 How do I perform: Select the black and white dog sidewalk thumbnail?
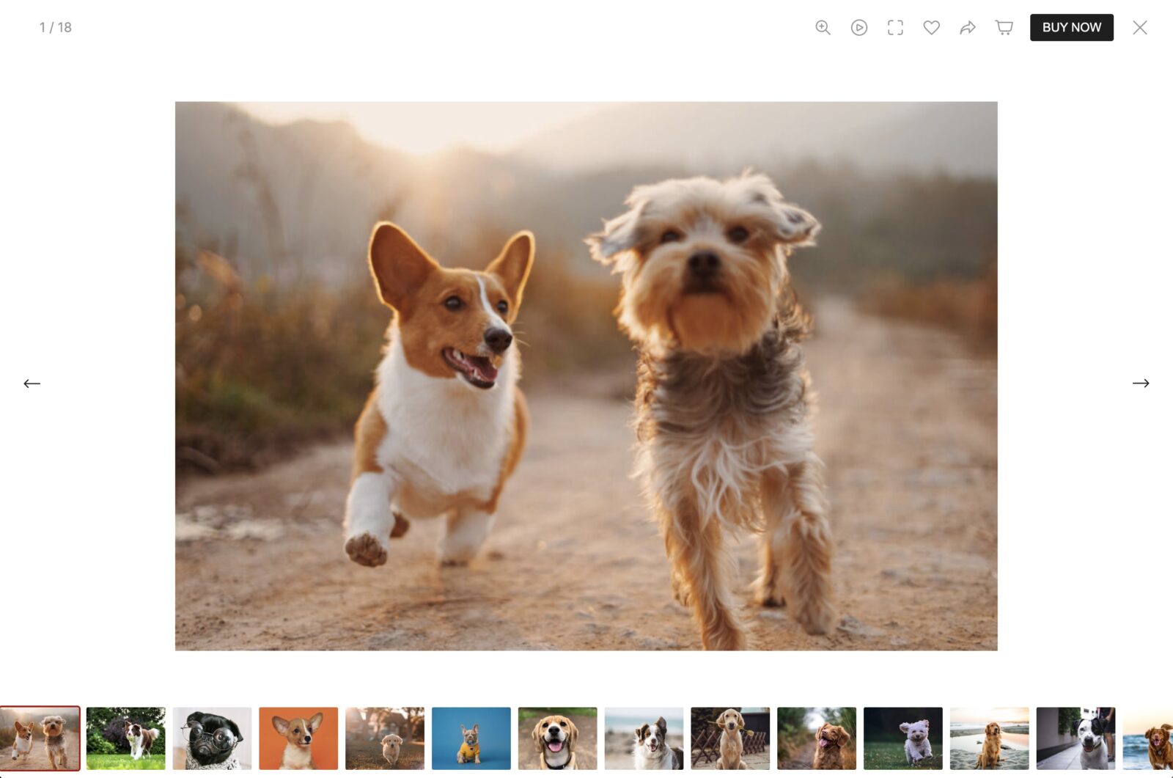point(1075,738)
